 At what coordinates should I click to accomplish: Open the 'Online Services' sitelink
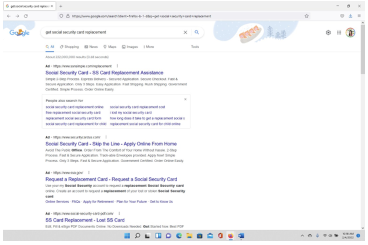click(57, 202)
